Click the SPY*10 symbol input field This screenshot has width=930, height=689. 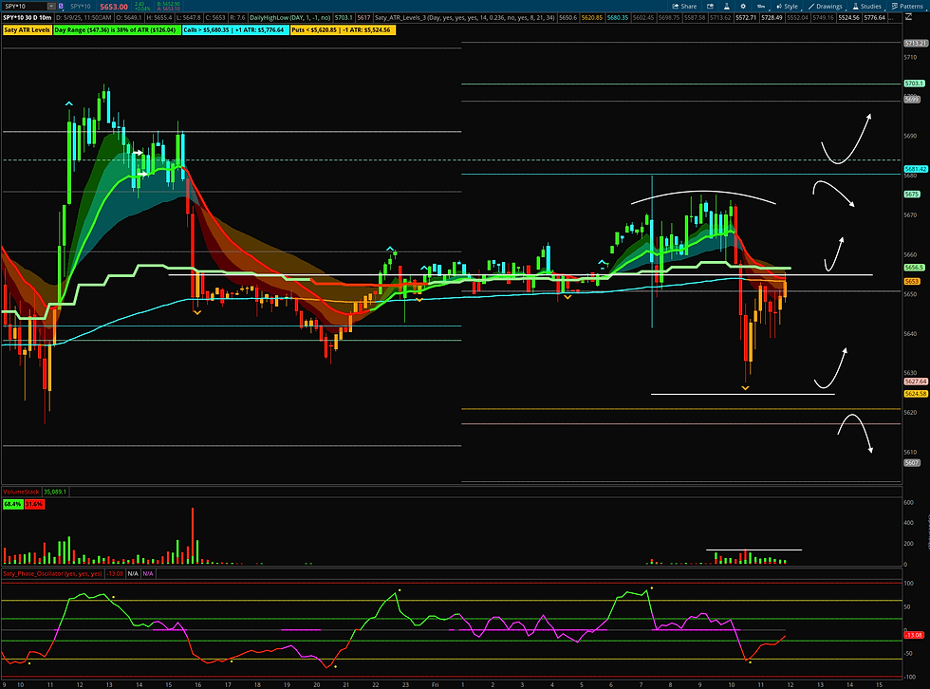click(25, 6)
